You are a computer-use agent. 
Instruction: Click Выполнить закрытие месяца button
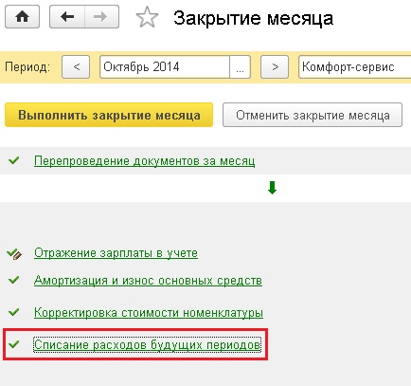(x=109, y=115)
